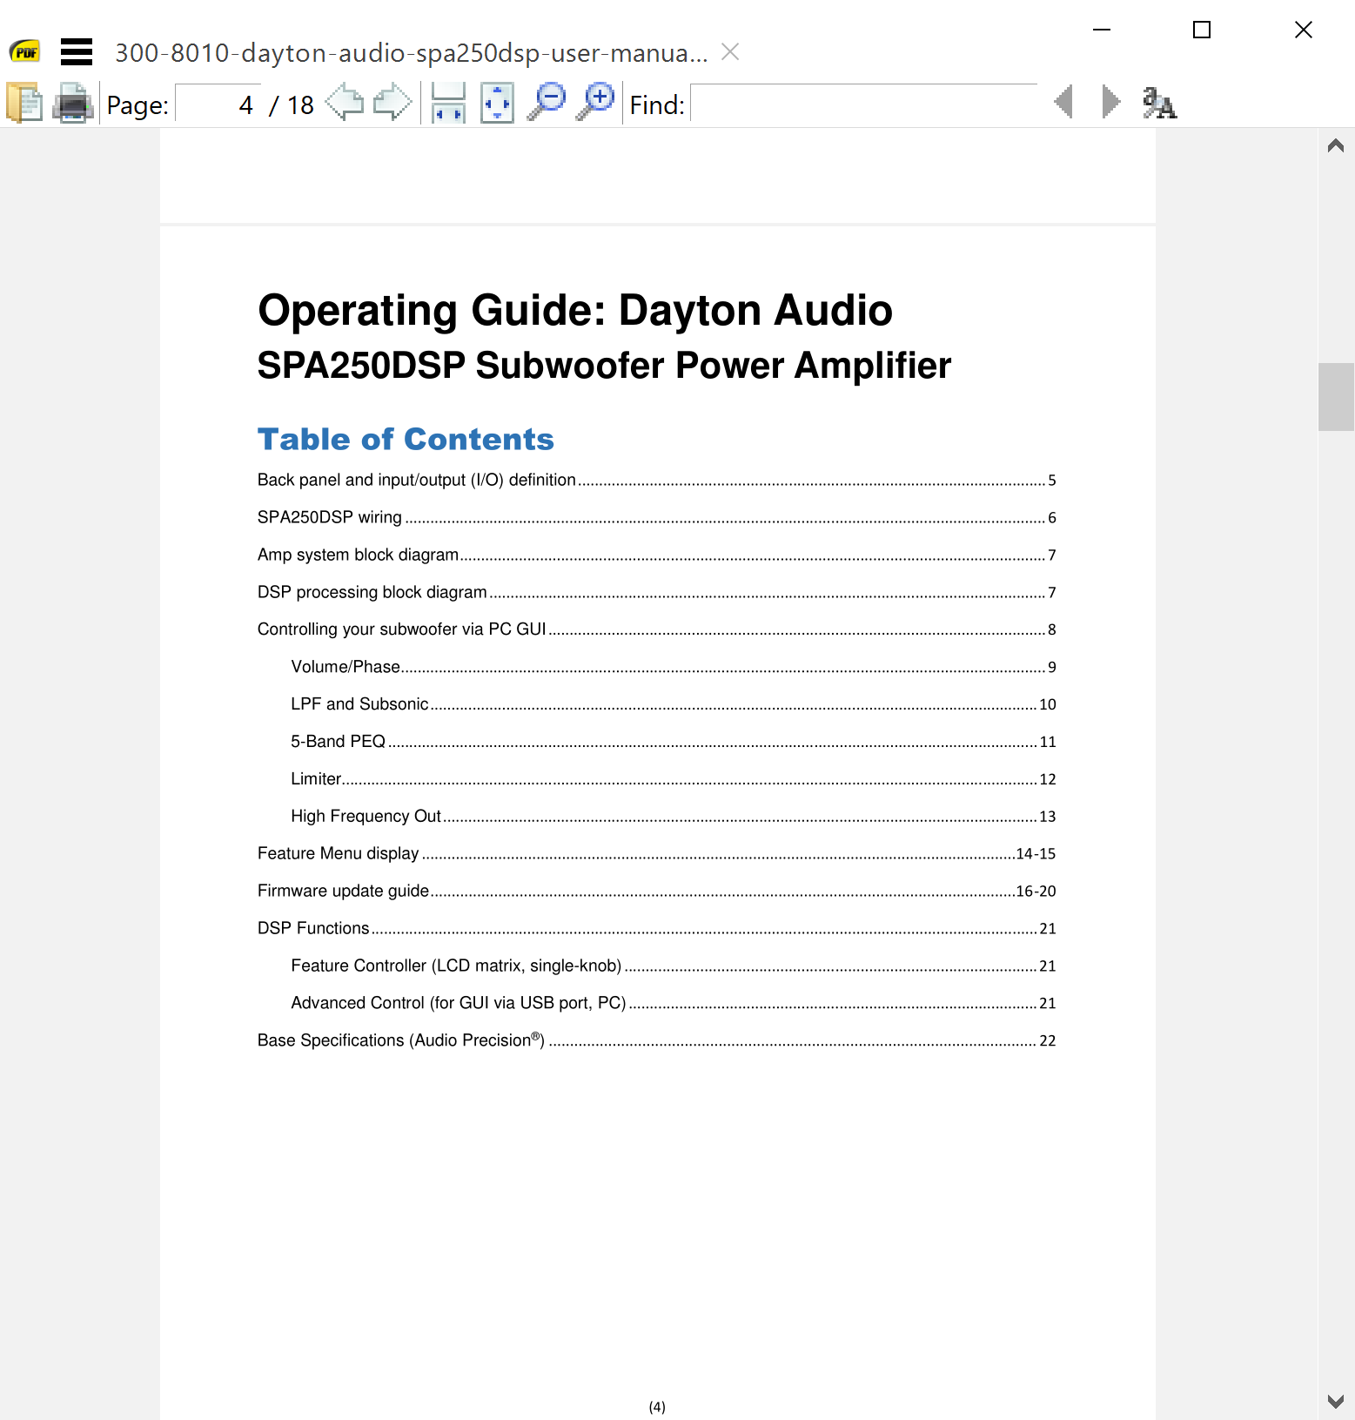This screenshot has height=1420, width=1355.
Task: Open DSP Functions contents entry
Action: [x=656, y=928]
